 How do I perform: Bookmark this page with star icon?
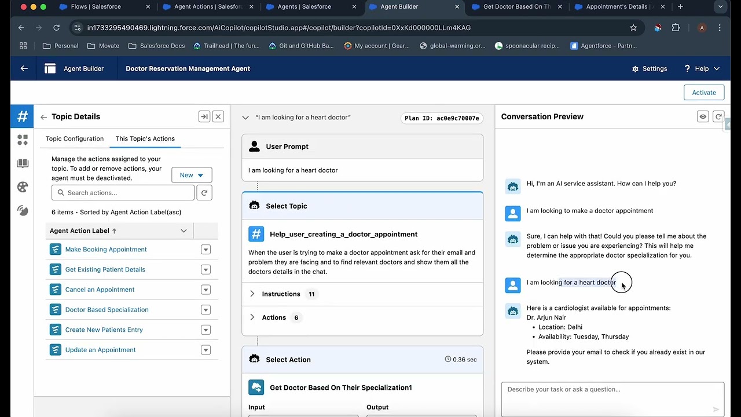(x=633, y=27)
